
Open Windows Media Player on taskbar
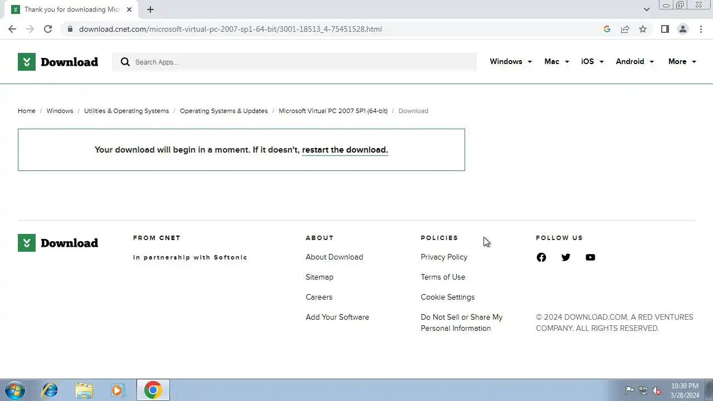(118, 390)
